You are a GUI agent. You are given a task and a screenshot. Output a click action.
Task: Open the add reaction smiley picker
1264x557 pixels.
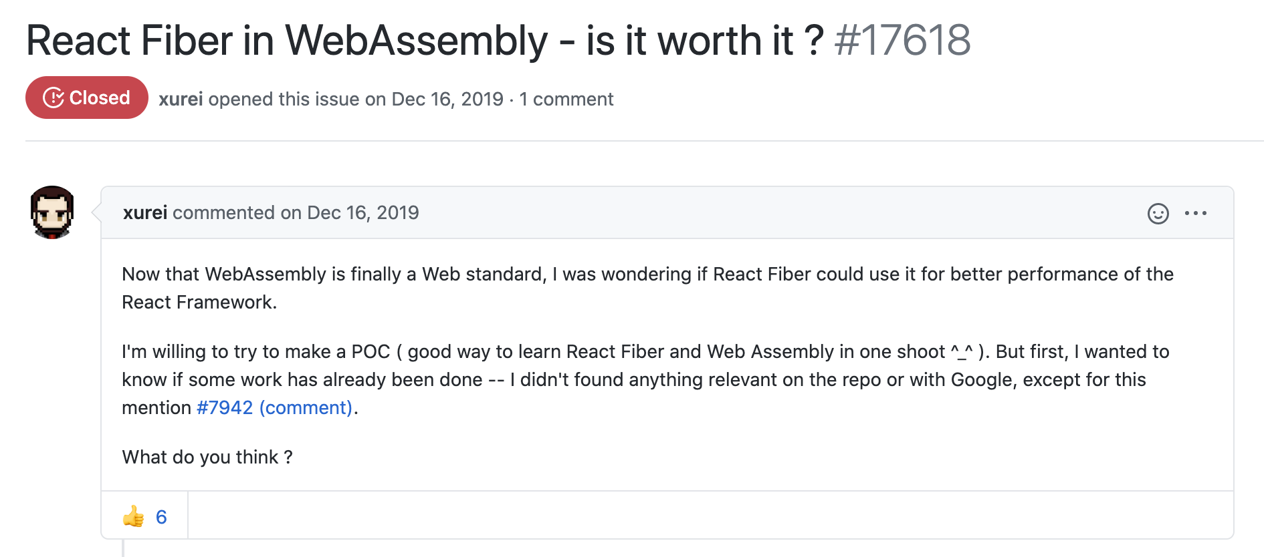(x=1158, y=213)
